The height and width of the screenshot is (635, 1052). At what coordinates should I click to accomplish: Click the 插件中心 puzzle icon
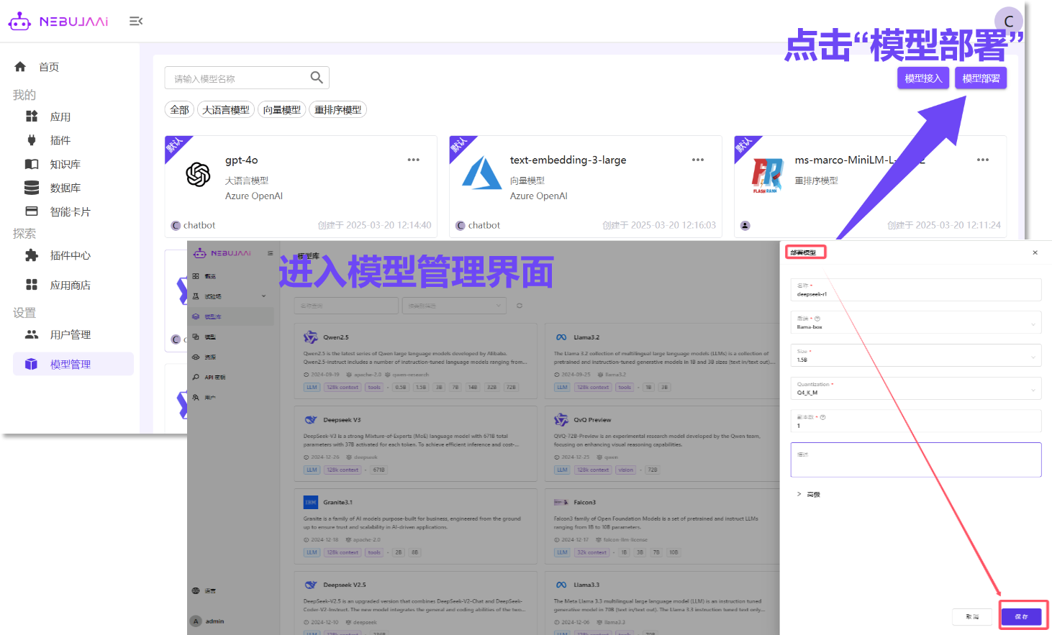[x=32, y=255]
